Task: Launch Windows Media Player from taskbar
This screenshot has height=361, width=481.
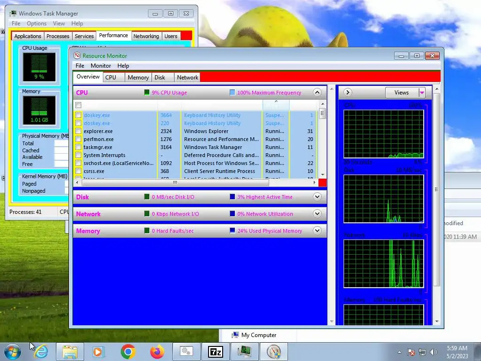Action: 99,352
